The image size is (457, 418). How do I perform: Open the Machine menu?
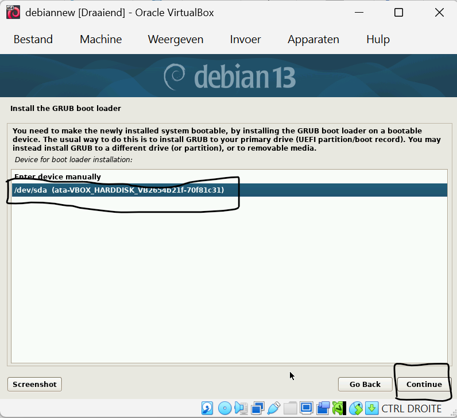101,39
